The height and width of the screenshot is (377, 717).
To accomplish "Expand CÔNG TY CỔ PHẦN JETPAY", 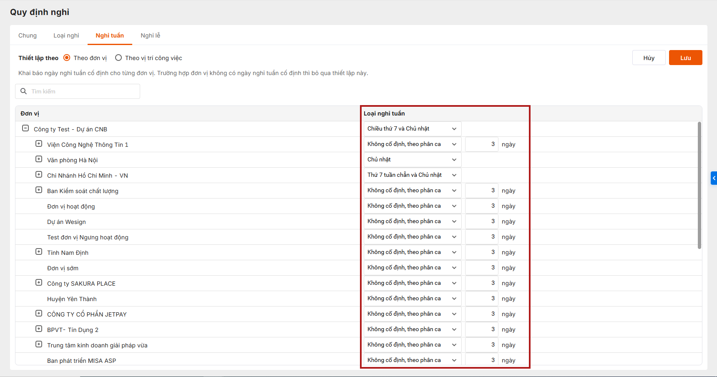I will [39, 314].
